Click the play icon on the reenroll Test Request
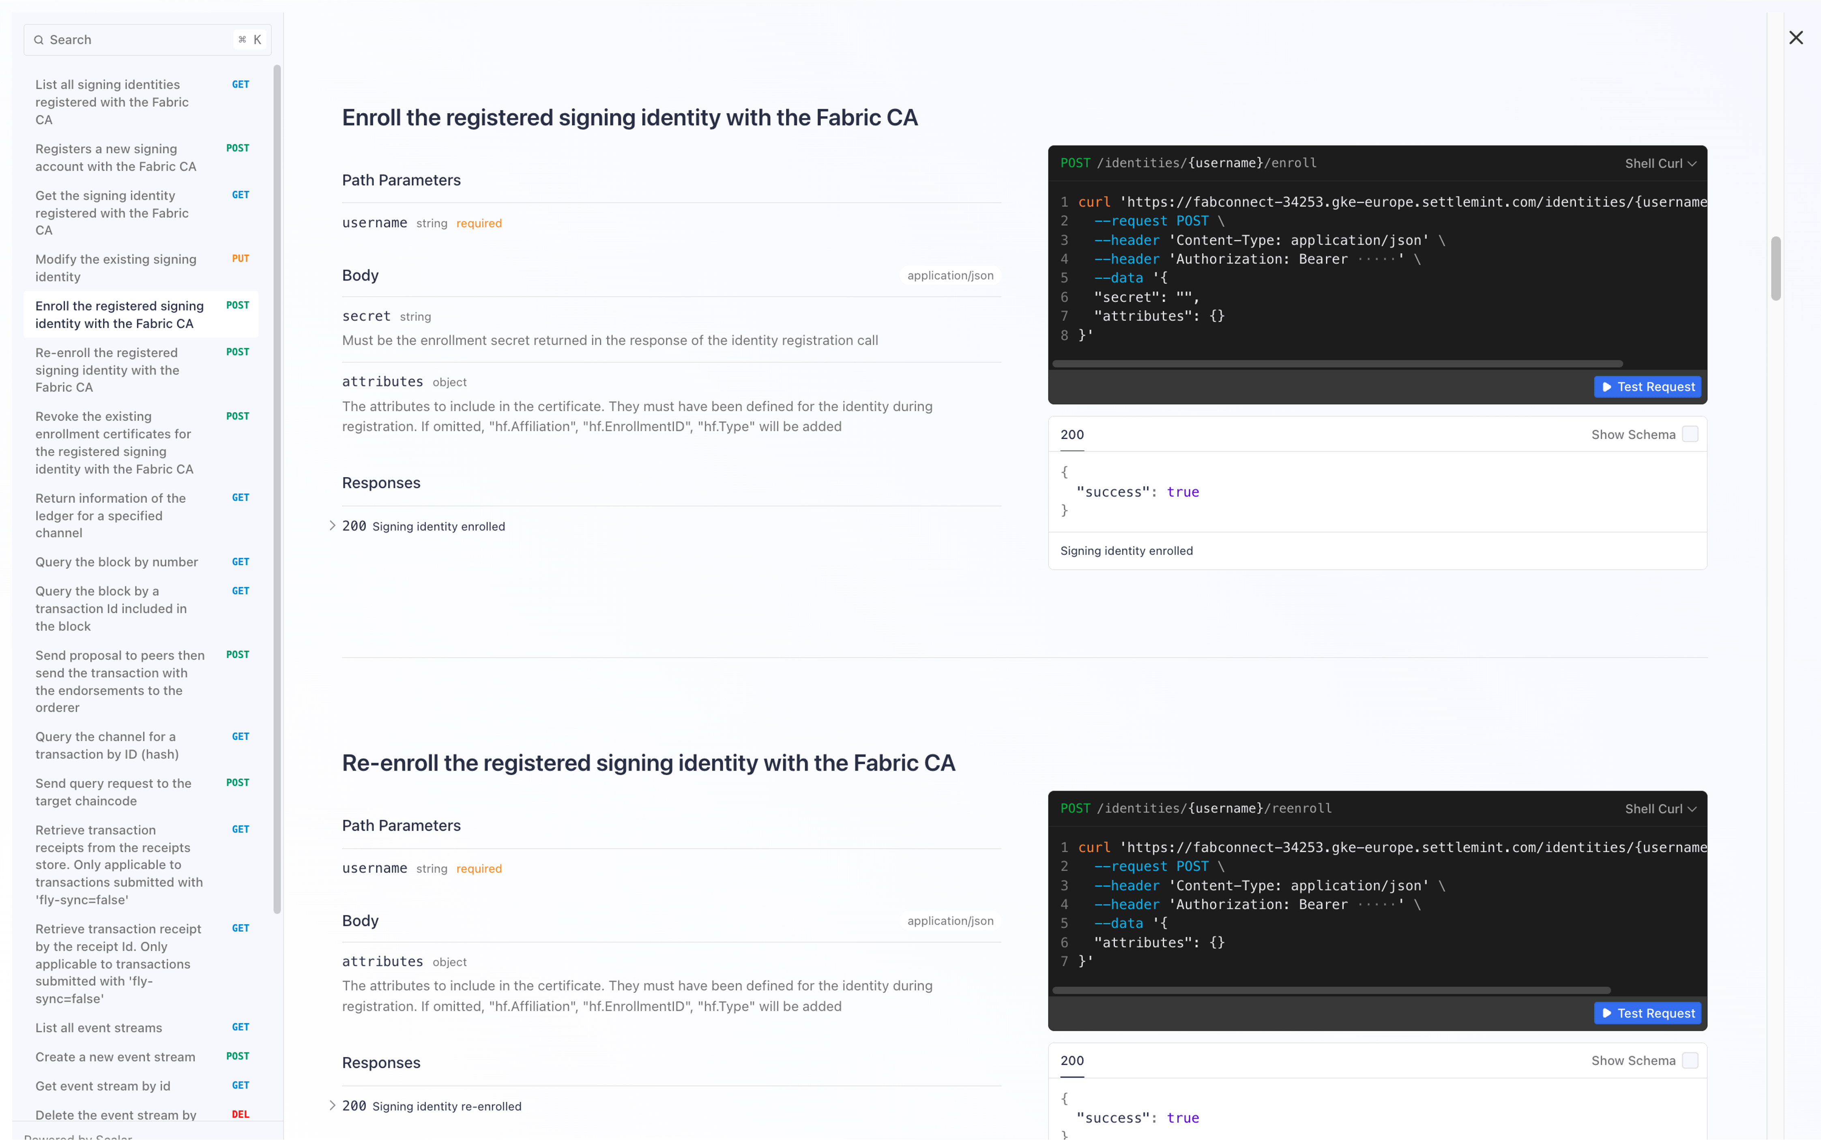Image resolution: width=1821 pixels, height=1140 pixels. tap(1607, 1014)
